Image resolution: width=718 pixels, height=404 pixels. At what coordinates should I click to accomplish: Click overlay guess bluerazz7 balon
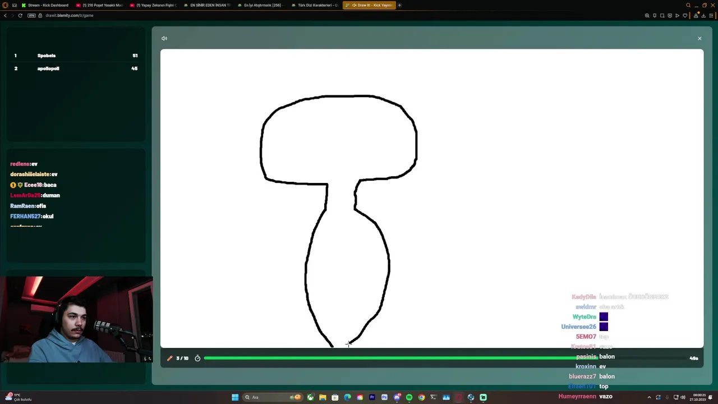pyautogui.click(x=592, y=377)
